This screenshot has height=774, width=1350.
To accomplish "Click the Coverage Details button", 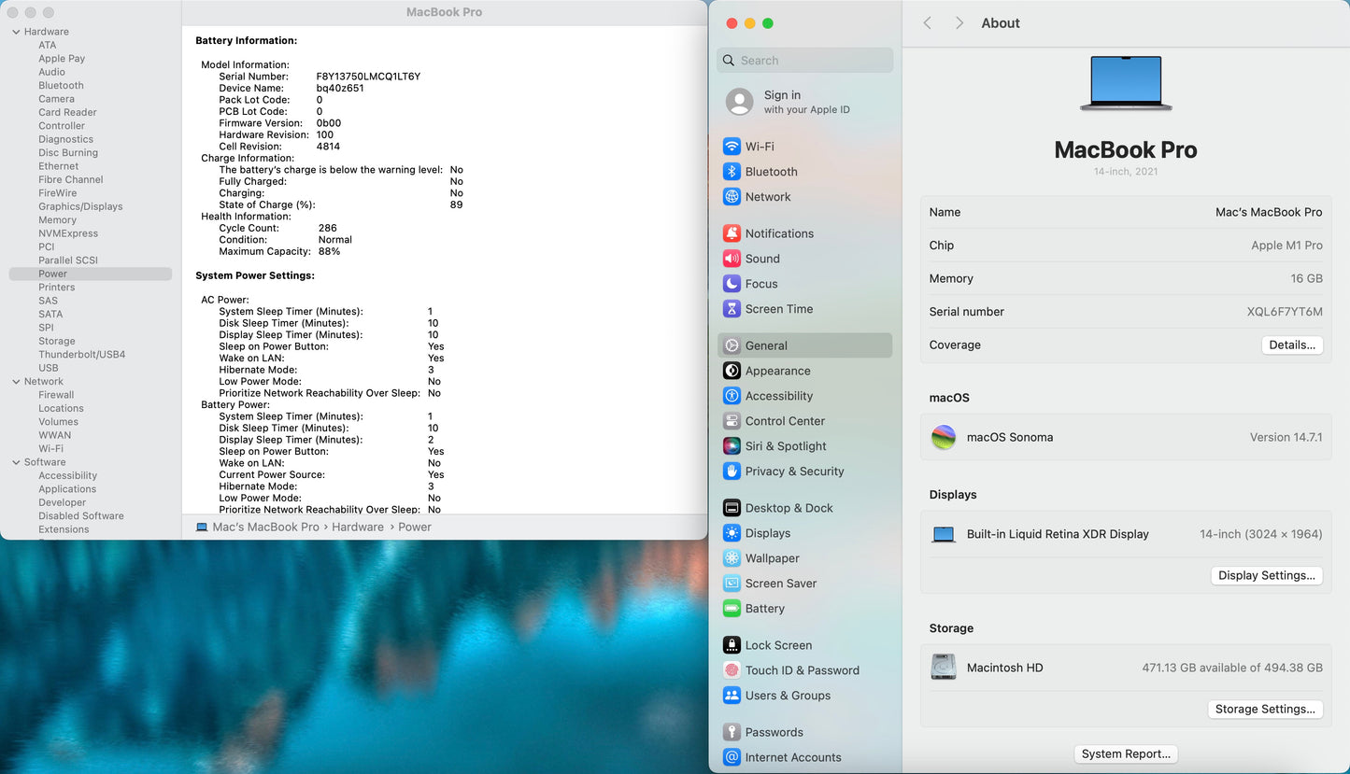I will pos(1292,345).
